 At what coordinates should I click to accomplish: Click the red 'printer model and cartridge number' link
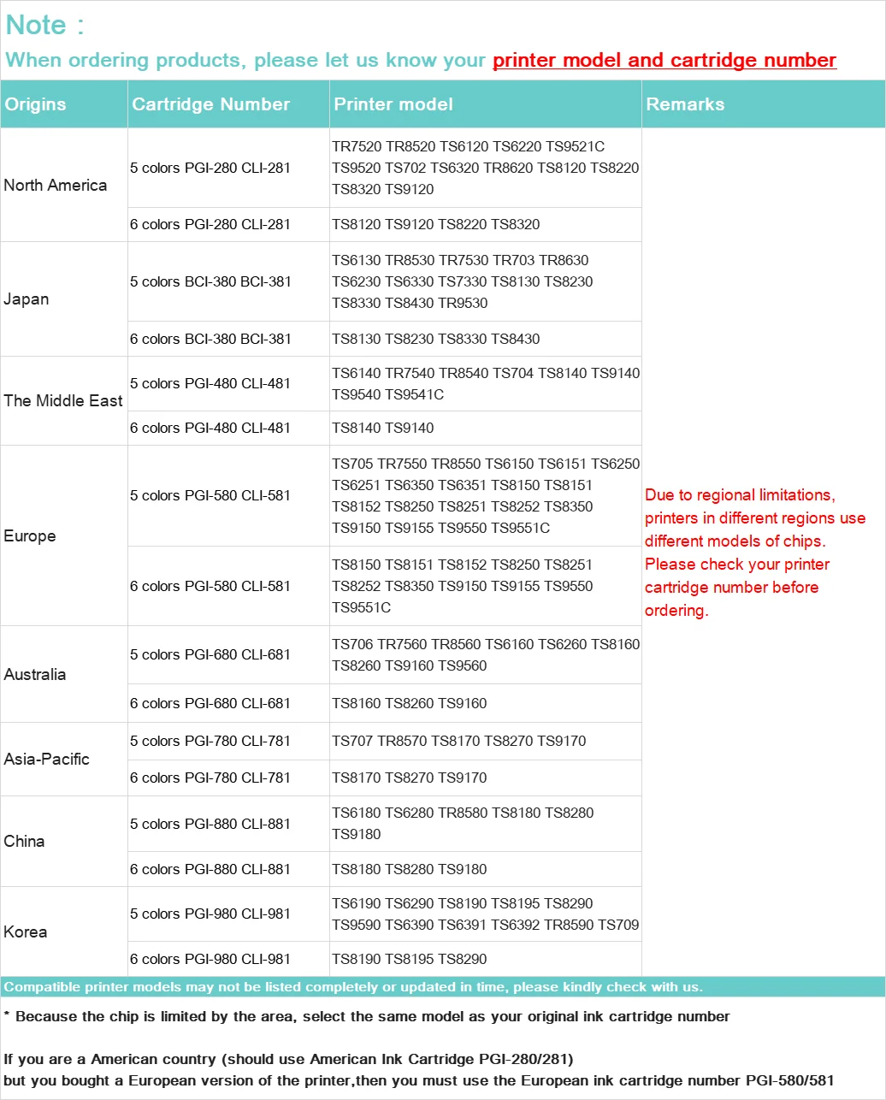pyautogui.click(x=664, y=61)
